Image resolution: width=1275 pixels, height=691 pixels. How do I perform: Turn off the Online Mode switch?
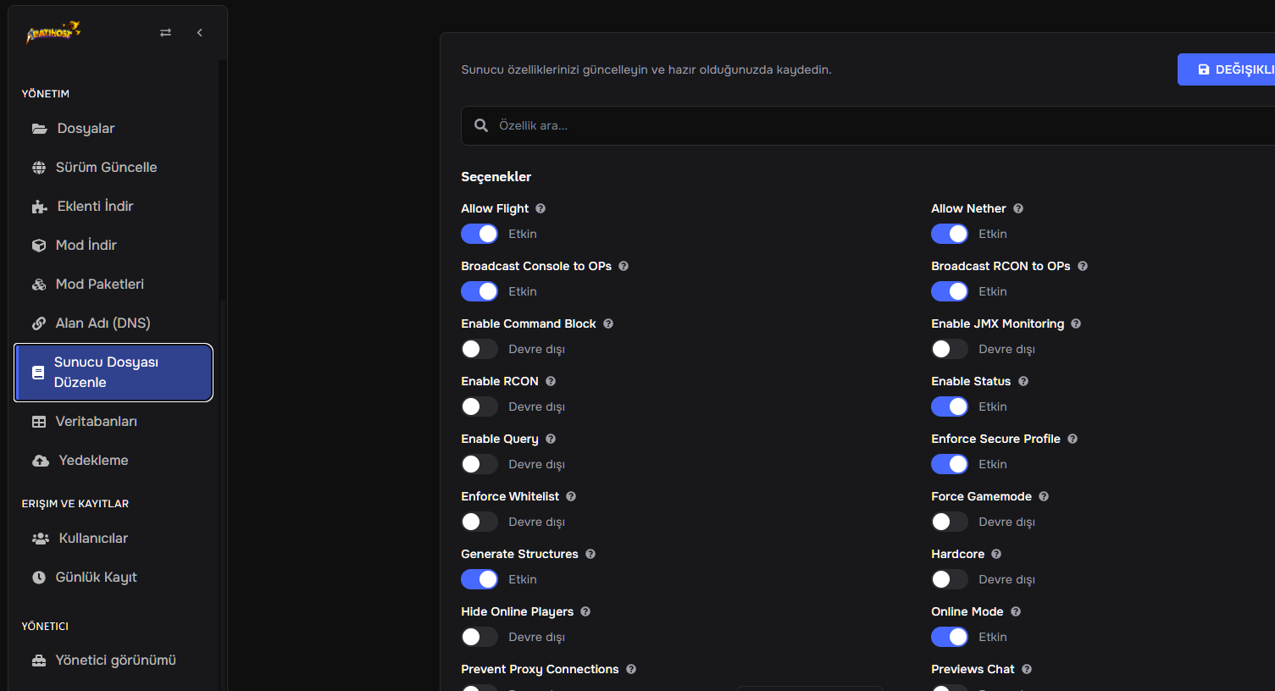tap(950, 637)
